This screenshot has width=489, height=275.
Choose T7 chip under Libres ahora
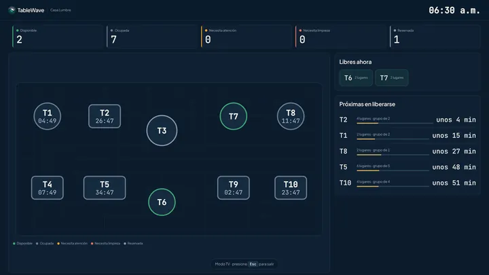coord(392,77)
